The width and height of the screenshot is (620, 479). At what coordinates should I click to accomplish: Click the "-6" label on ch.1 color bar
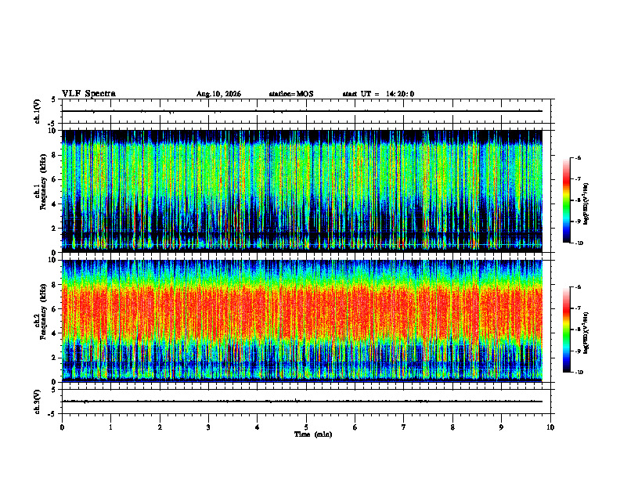[577, 158]
